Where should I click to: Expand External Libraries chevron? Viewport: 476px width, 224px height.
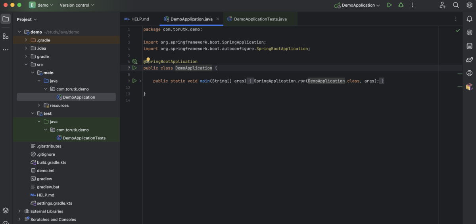19,211
